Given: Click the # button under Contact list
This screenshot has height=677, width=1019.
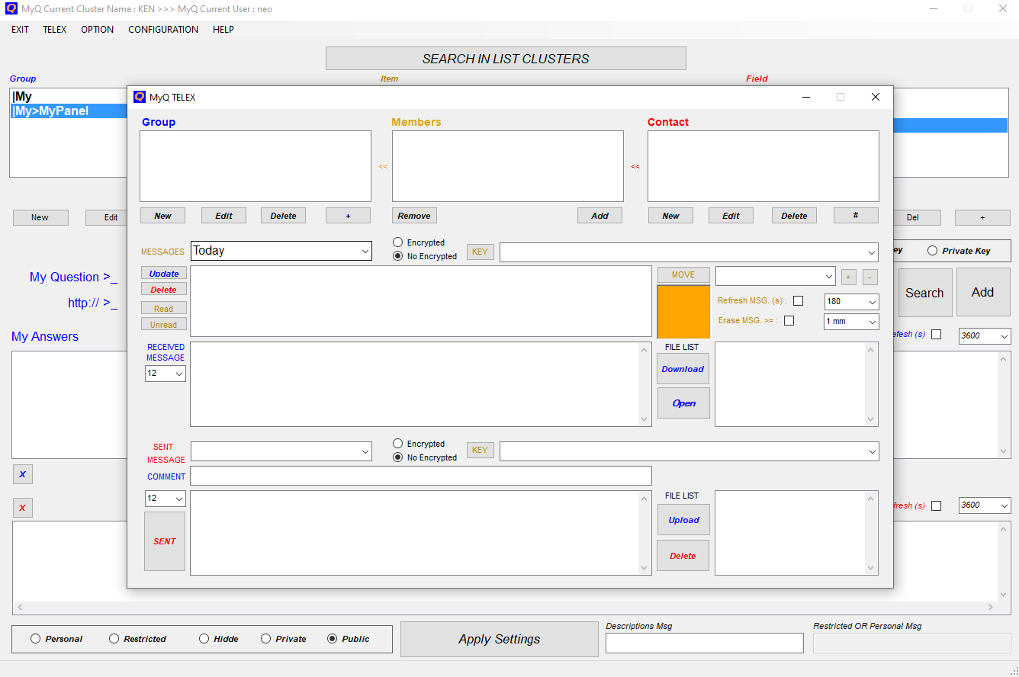Looking at the screenshot, I should point(856,216).
